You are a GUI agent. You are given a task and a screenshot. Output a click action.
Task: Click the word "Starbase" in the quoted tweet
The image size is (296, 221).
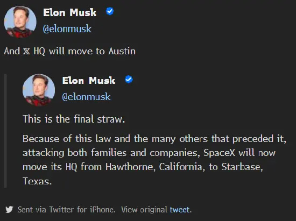(x=242, y=167)
